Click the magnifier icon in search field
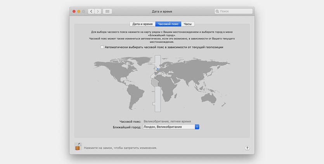This screenshot has height=164, width=324. coord(217,11)
